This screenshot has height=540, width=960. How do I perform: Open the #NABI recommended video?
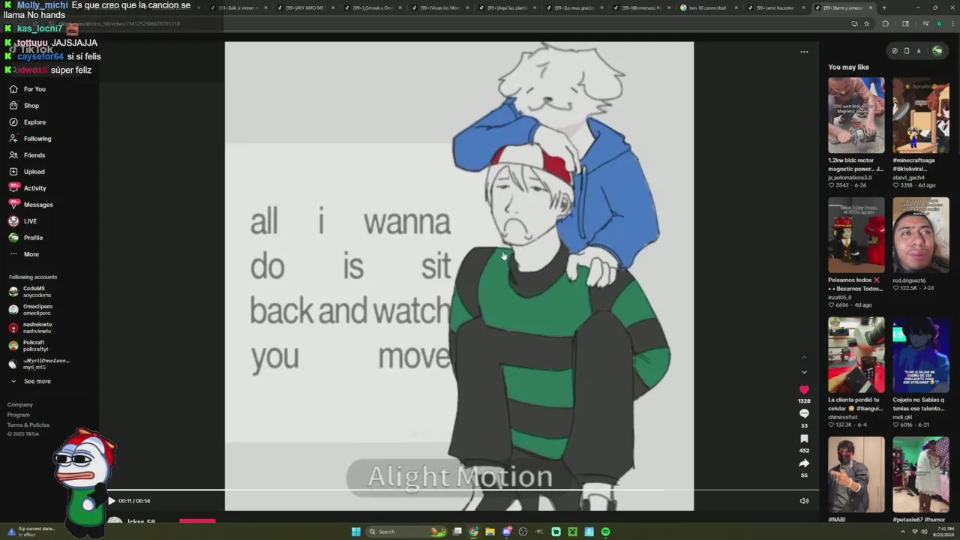pyautogui.click(x=856, y=475)
